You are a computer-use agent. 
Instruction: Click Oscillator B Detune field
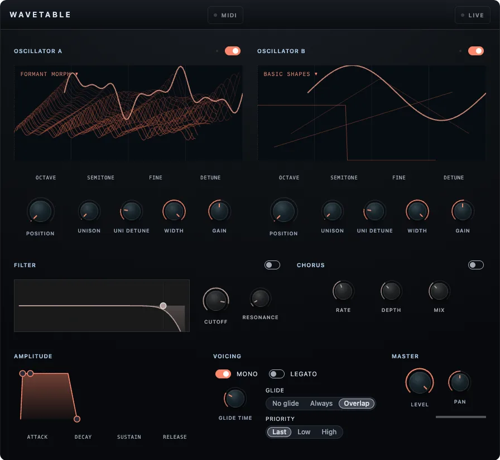pyautogui.click(x=454, y=178)
